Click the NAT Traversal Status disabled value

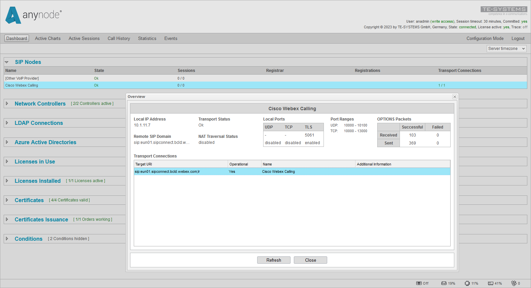click(x=206, y=143)
